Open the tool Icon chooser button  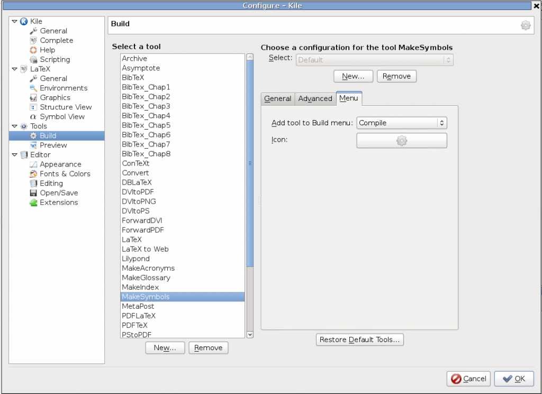click(402, 141)
